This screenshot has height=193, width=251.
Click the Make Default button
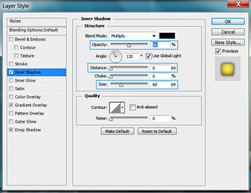coord(117,131)
